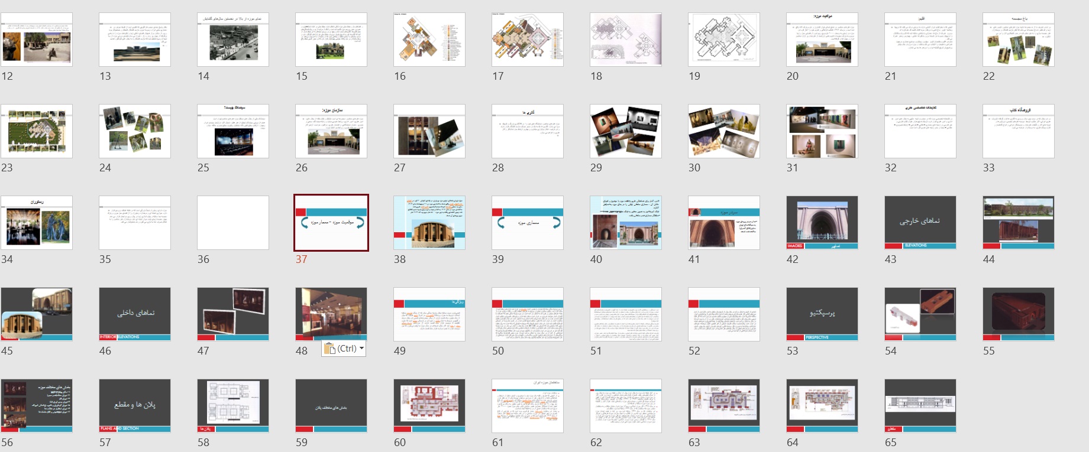The height and width of the screenshot is (452, 1089).
Task: Select slide 46 titled نماهای داخلی
Action: [135, 314]
